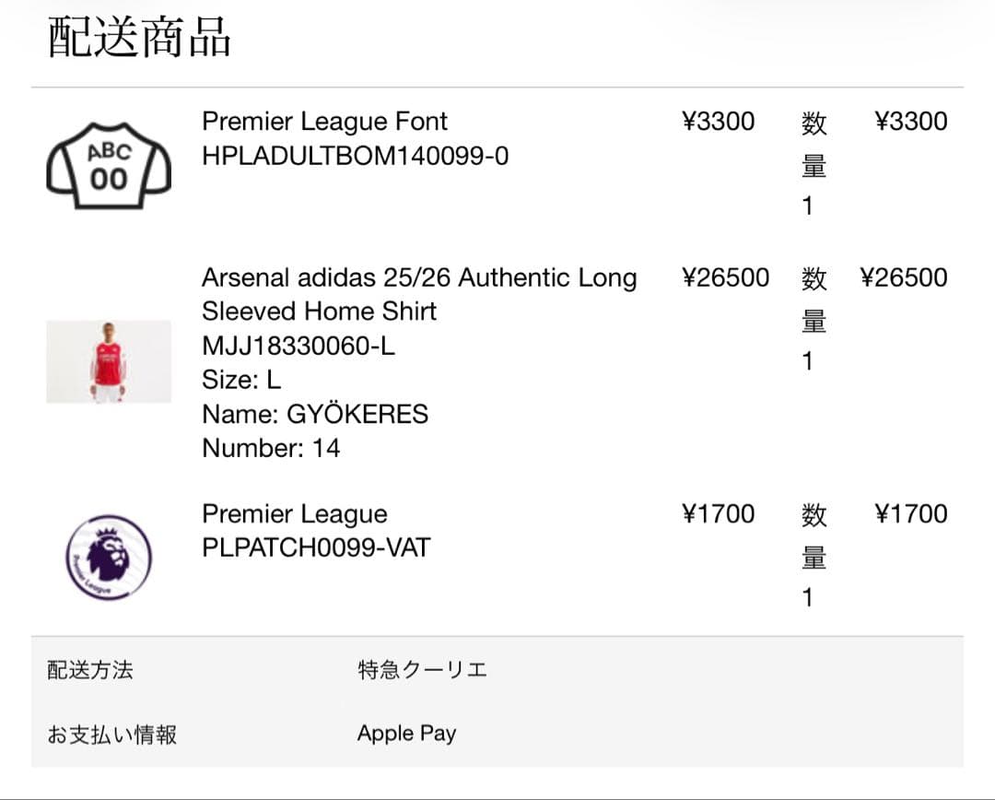This screenshot has width=995, height=800.
Task: Open the Arsenal red shirt thumbnail
Action: click(x=109, y=361)
